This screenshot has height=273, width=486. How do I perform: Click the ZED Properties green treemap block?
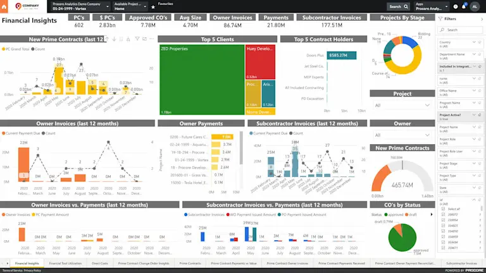click(202, 80)
